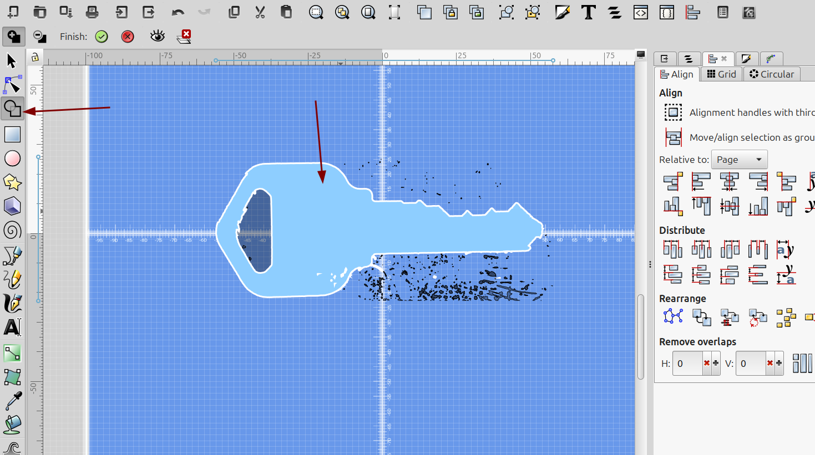Select the Color Picker dropper tool
The image size is (815, 455).
(12, 401)
